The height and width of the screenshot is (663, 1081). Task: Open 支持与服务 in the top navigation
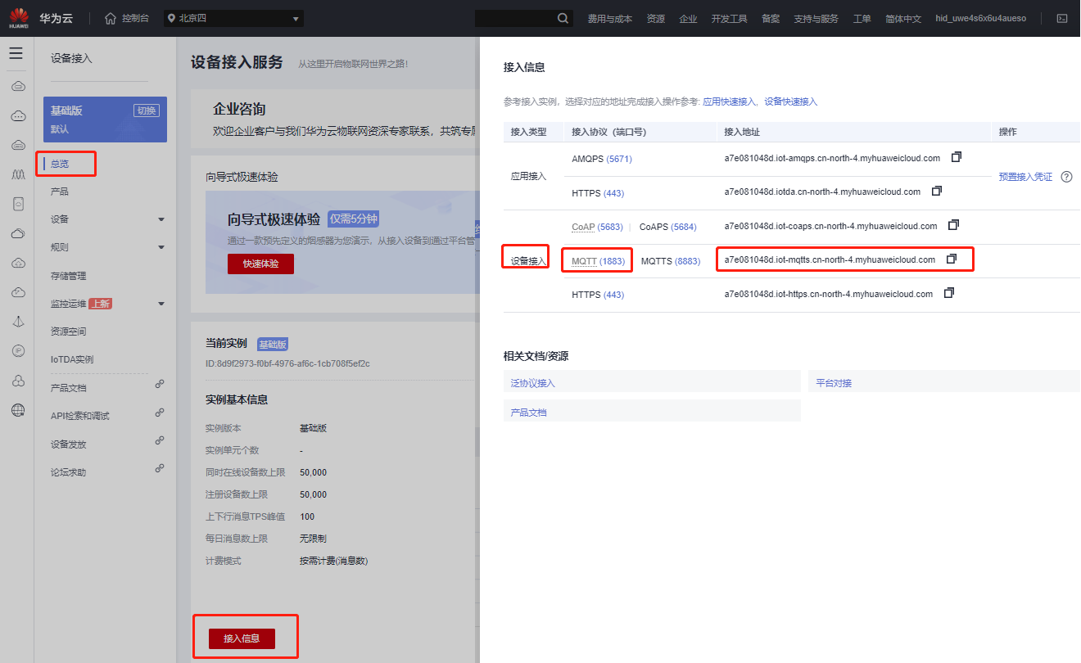816,19
